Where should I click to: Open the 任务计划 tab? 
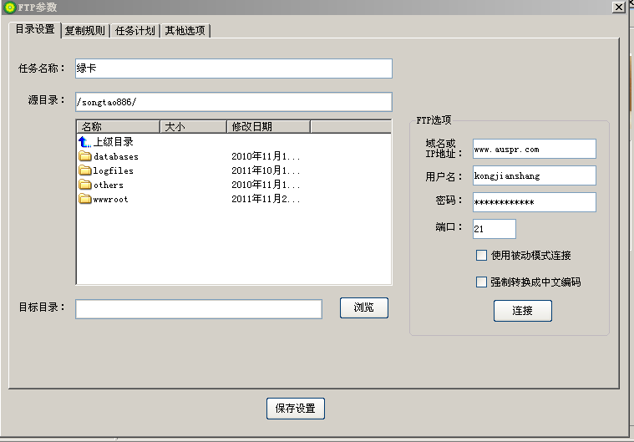tap(134, 31)
